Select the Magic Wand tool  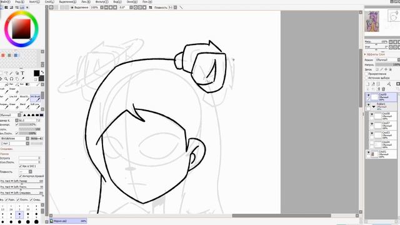pos(11,73)
